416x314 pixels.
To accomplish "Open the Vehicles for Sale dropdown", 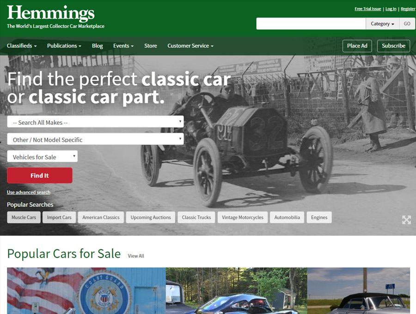I will 42,157.
